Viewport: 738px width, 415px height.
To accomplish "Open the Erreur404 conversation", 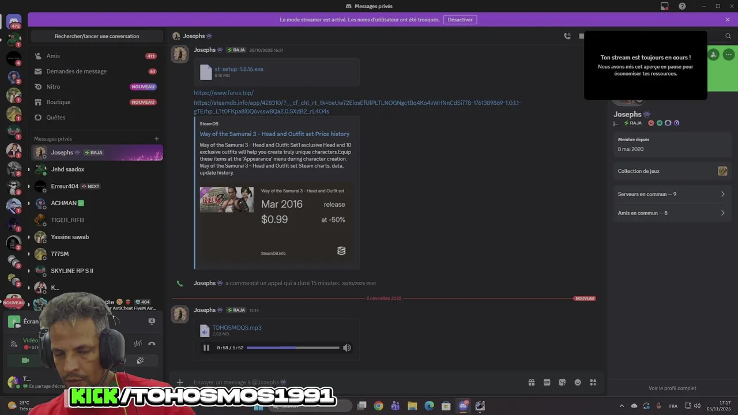I will 97,186.
